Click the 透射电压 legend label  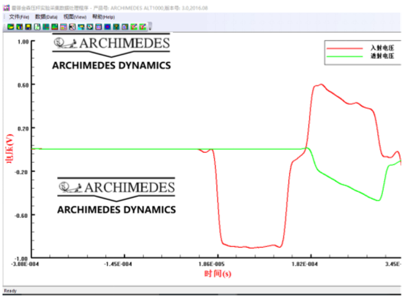pyautogui.click(x=382, y=56)
